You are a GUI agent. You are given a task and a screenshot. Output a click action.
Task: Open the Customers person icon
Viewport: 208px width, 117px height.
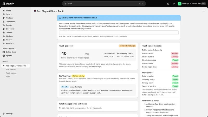pos(4,22)
